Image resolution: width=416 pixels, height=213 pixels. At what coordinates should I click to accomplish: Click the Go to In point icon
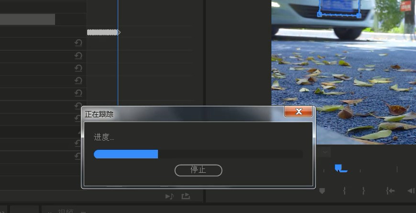point(390,191)
